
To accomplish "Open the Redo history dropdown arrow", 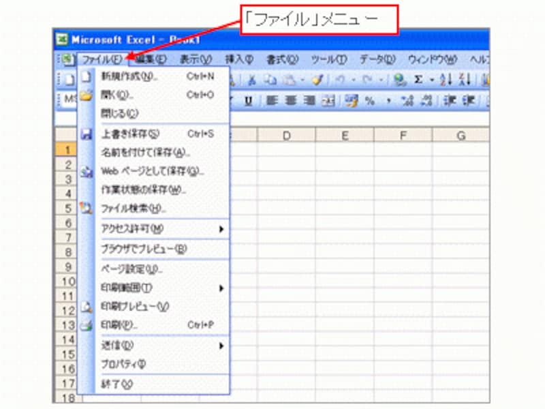I will point(381,80).
